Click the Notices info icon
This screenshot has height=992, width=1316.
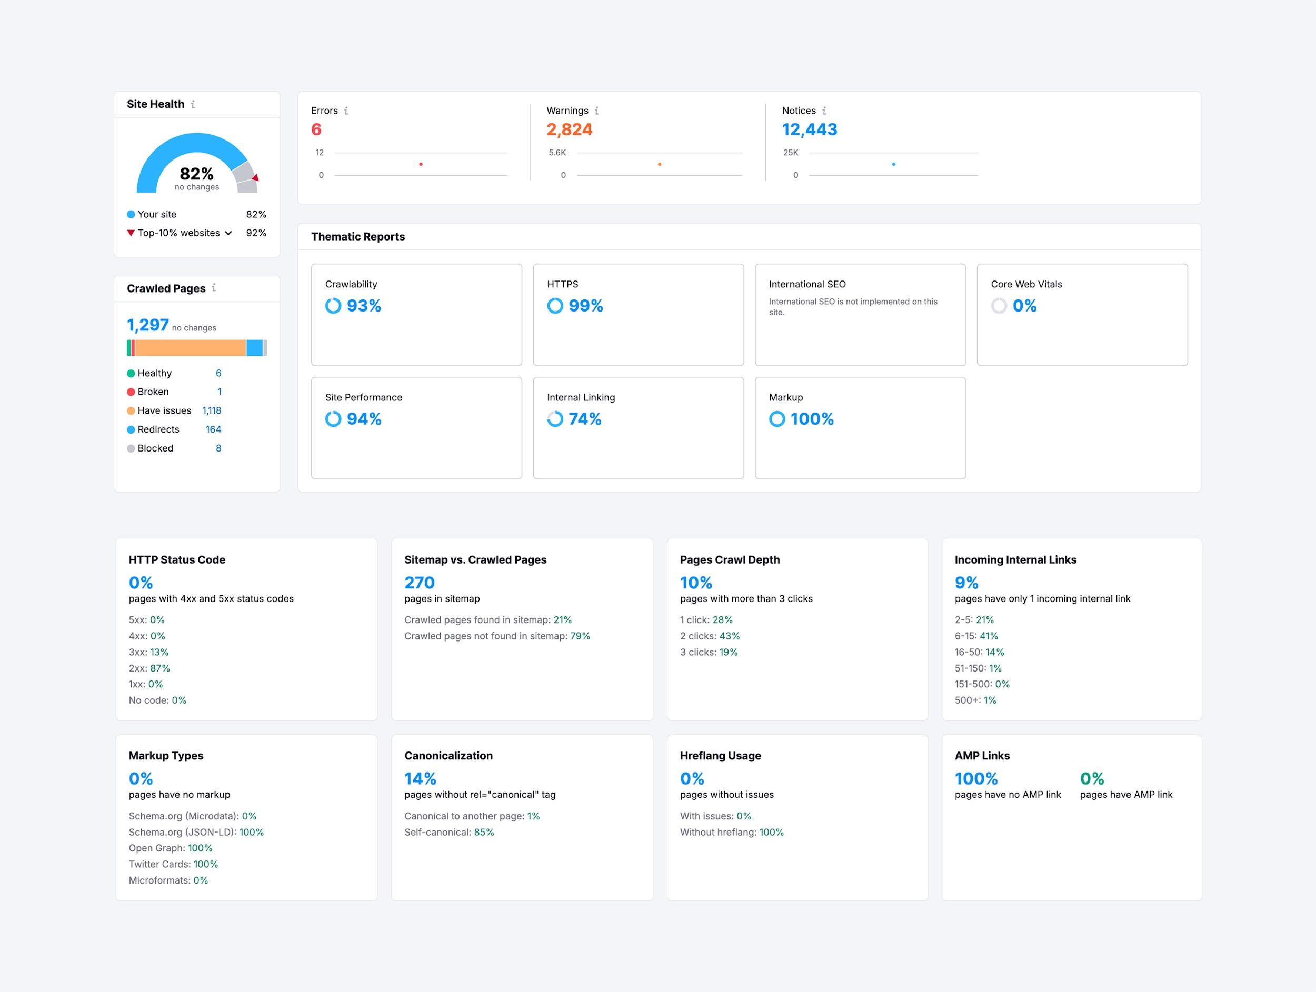(x=824, y=111)
